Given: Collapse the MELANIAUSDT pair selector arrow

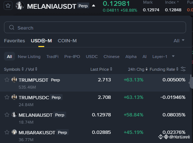Looking at the screenshot, I should point(94,5).
